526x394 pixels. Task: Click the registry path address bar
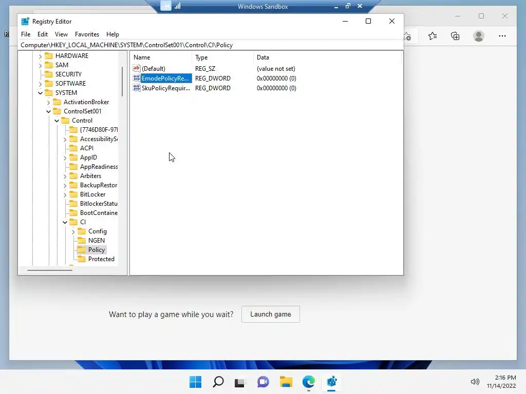click(210, 45)
